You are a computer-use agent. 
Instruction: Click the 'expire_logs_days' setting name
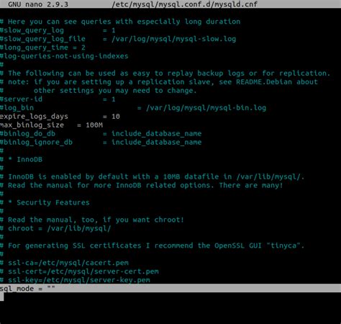tap(34, 117)
